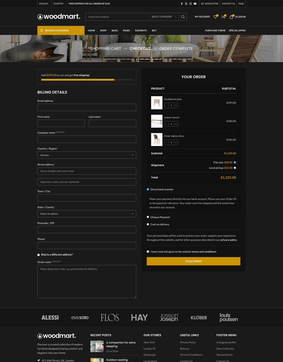
Task: Click the Purchase Theme link
Action: coord(215,31)
